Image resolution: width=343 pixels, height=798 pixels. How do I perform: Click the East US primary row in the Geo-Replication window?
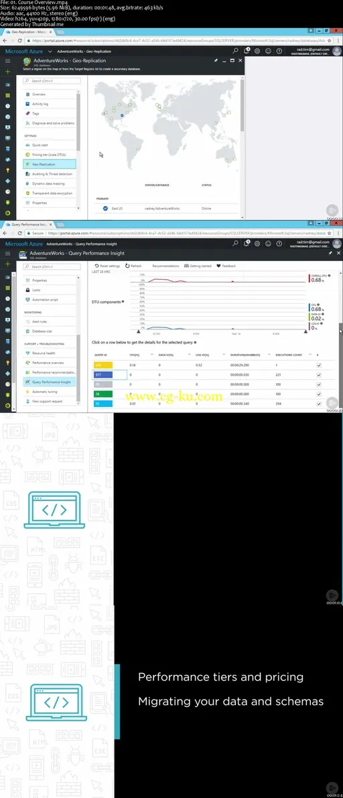tap(166, 208)
